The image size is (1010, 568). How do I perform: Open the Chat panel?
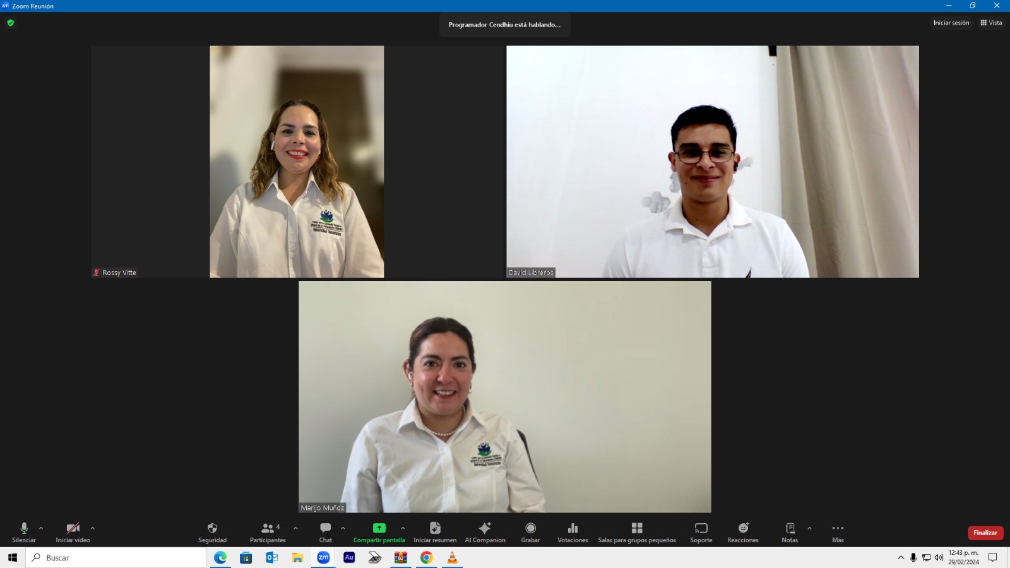tap(325, 528)
